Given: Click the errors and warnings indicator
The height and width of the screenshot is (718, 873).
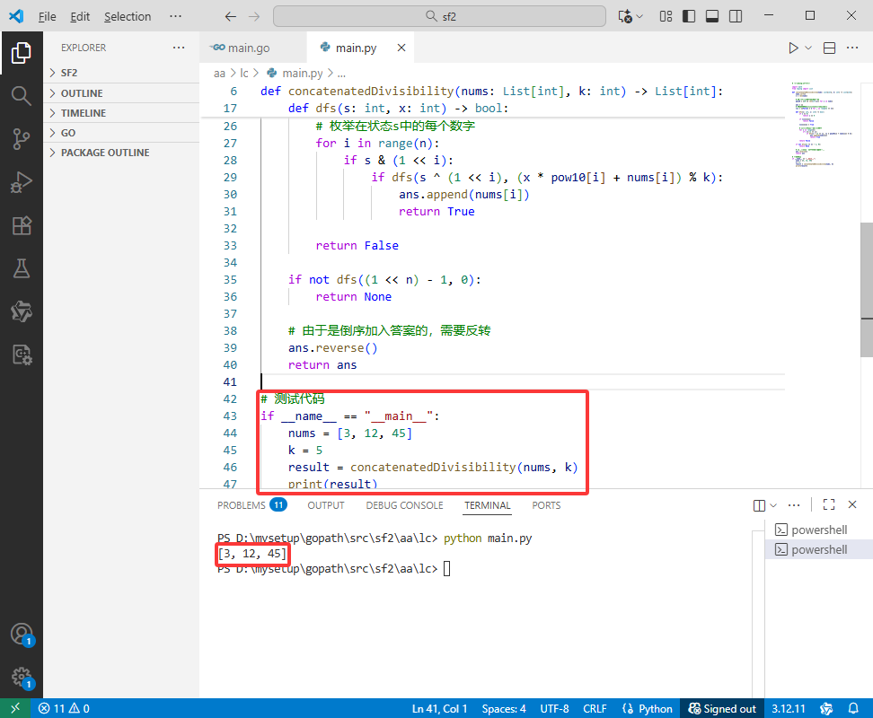Looking at the screenshot, I should pos(64,708).
